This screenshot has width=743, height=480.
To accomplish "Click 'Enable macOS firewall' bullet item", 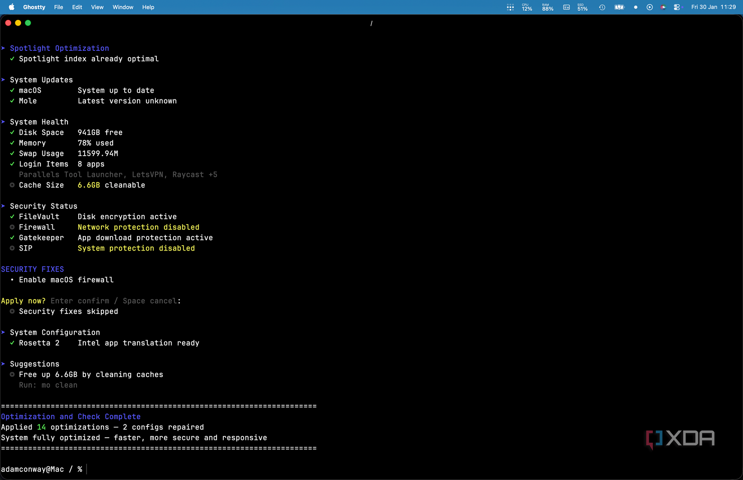I will click(x=66, y=280).
